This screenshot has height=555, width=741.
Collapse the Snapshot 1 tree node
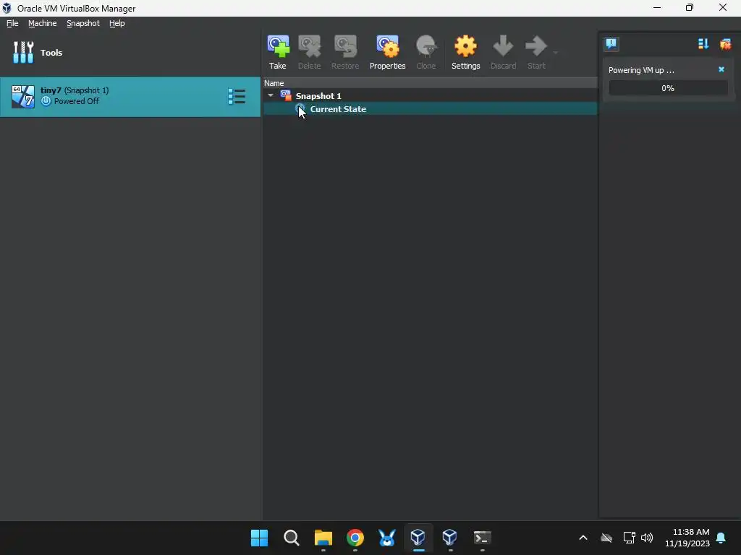point(271,96)
